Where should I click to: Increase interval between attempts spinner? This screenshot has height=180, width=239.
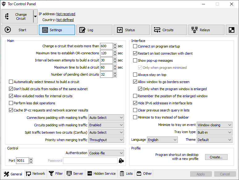pyautogui.click(x=115, y=59)
